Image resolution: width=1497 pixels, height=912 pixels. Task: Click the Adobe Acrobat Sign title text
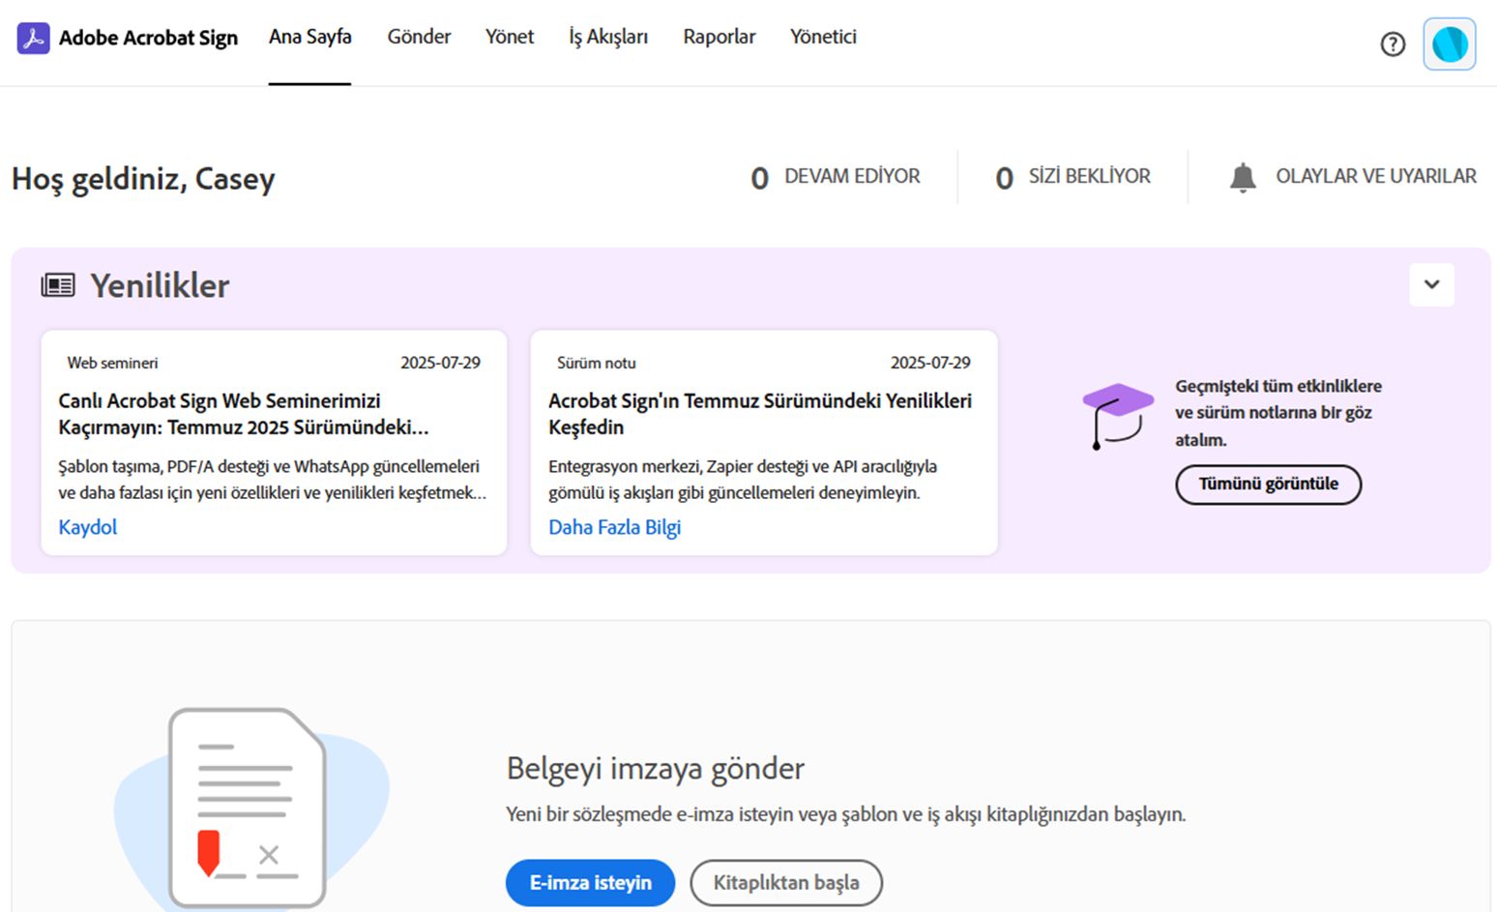(x=148, y=38)
